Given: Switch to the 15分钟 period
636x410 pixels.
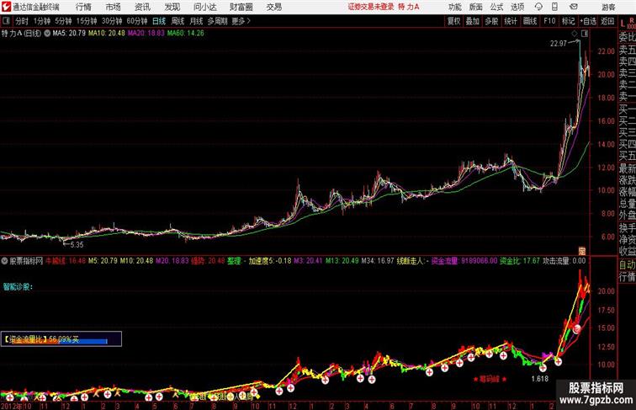Looking at the screenshot, I should (x=87, y=21).
